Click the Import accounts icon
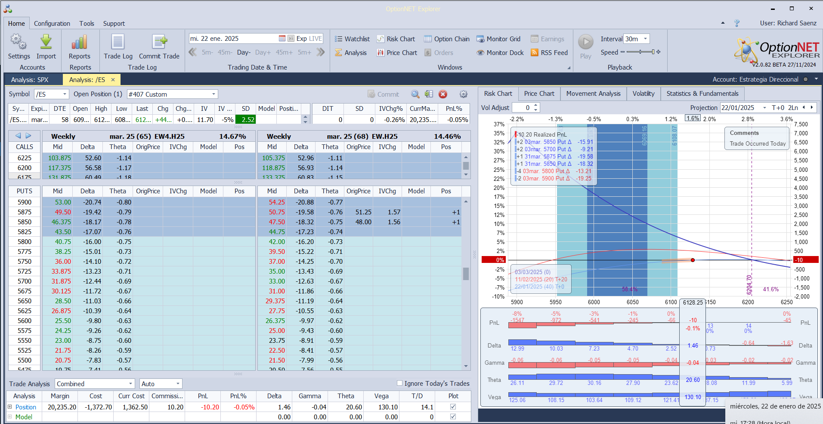 (x=46, y=43)
